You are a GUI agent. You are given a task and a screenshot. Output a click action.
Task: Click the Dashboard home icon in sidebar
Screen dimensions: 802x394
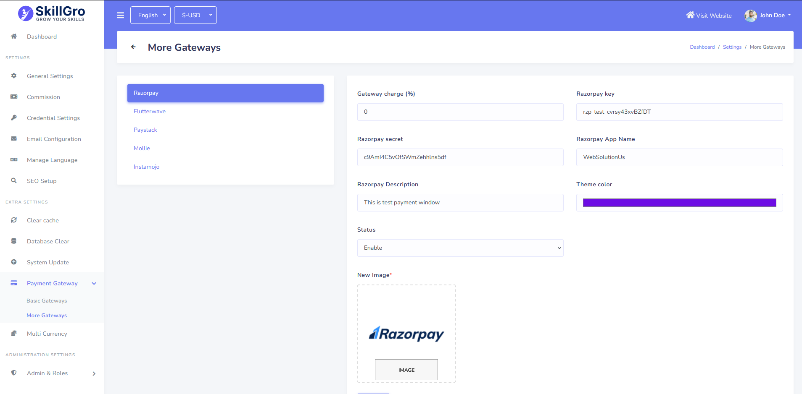coord(14,36)
